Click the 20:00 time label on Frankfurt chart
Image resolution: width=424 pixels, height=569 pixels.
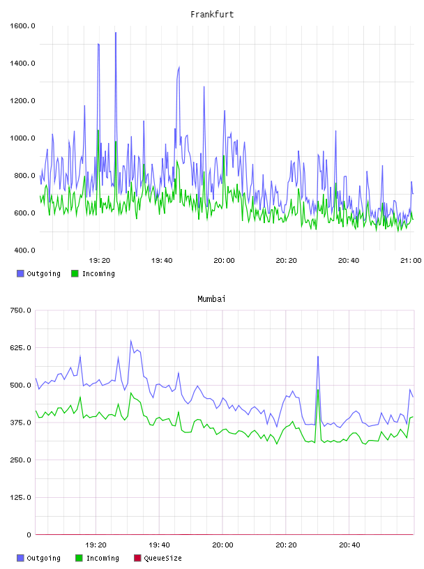(224, 260)
